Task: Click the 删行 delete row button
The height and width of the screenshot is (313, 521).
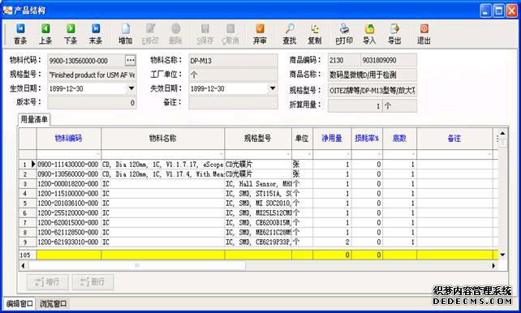Action: 93,282
